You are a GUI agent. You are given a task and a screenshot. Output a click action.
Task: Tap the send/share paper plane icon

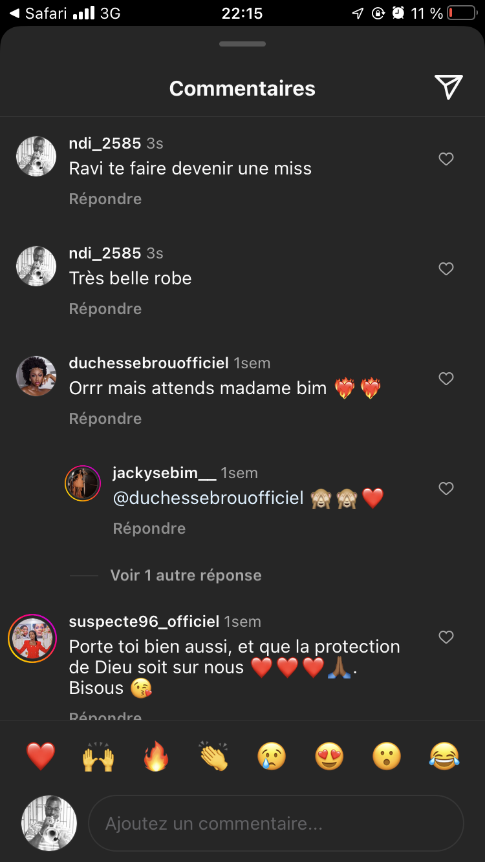[x=448, y=87]
